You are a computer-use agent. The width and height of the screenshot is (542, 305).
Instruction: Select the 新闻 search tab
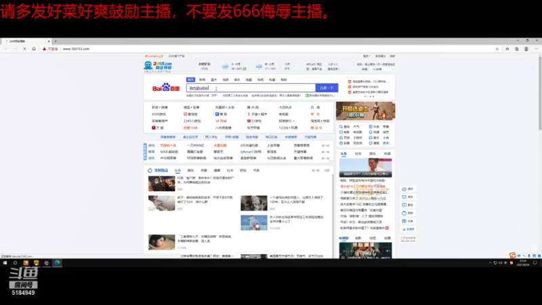pos(202,79)
